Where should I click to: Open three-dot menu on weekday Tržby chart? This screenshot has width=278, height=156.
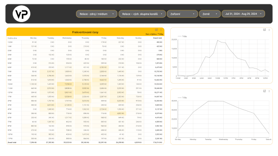click(269, 91)
